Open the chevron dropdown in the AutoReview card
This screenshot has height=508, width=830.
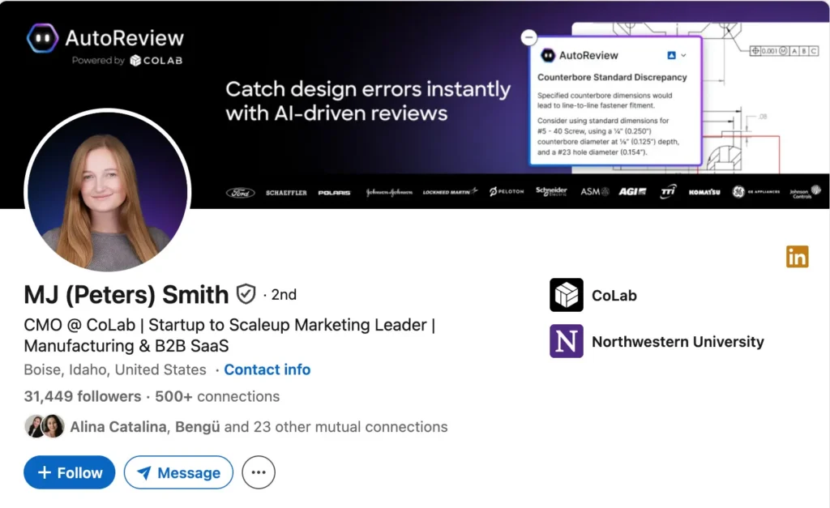click(x=682, y=55)
